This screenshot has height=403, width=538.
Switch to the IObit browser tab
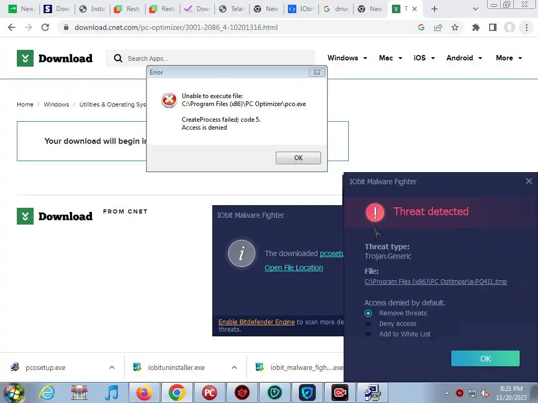301,9
